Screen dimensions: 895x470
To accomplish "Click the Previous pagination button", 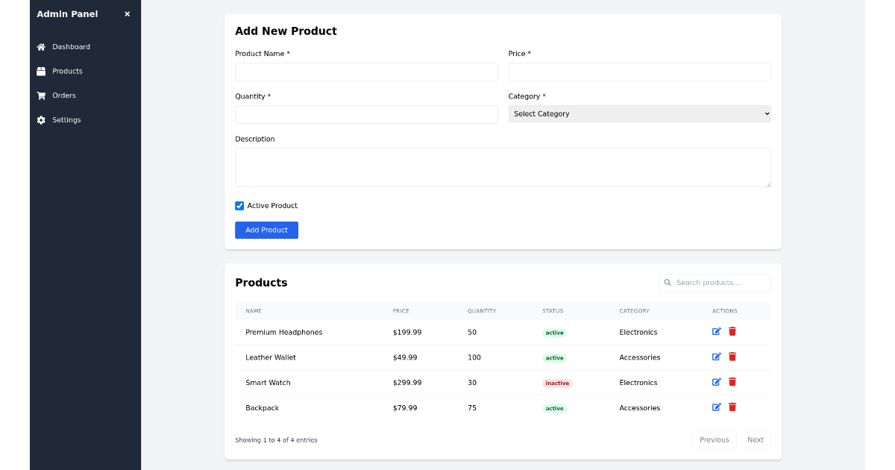I will (714, 439).
